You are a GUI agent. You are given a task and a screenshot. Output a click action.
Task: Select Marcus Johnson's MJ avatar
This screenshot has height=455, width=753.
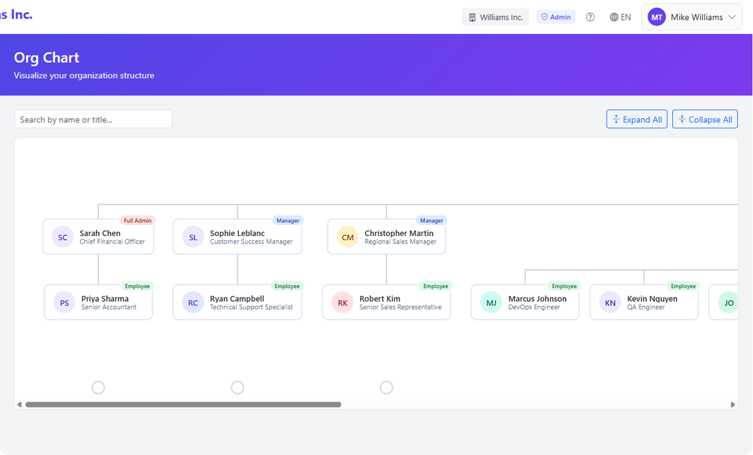click(490, 302)
